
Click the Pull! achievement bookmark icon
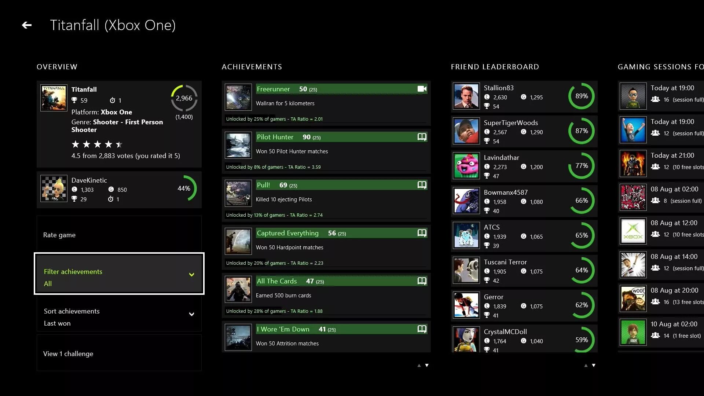click(x=421, y=185)
